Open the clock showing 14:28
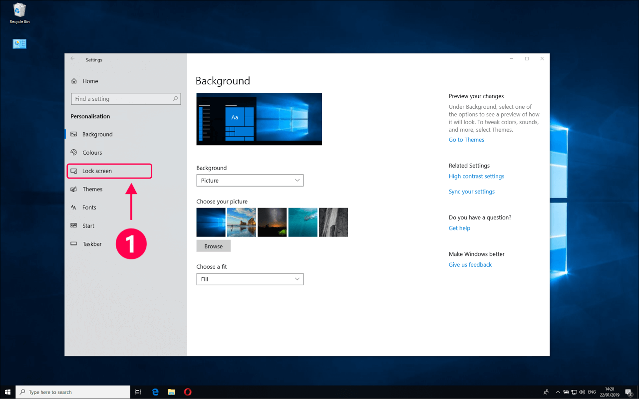 (609, 392)
